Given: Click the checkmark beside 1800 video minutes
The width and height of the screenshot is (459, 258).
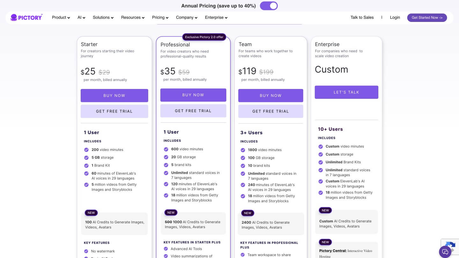Looking at the screenshot, I should coord(243,150).
